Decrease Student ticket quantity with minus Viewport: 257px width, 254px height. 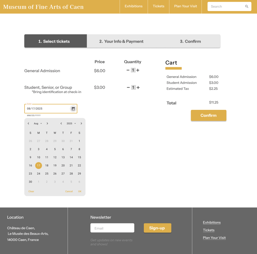tap(128, 88)
